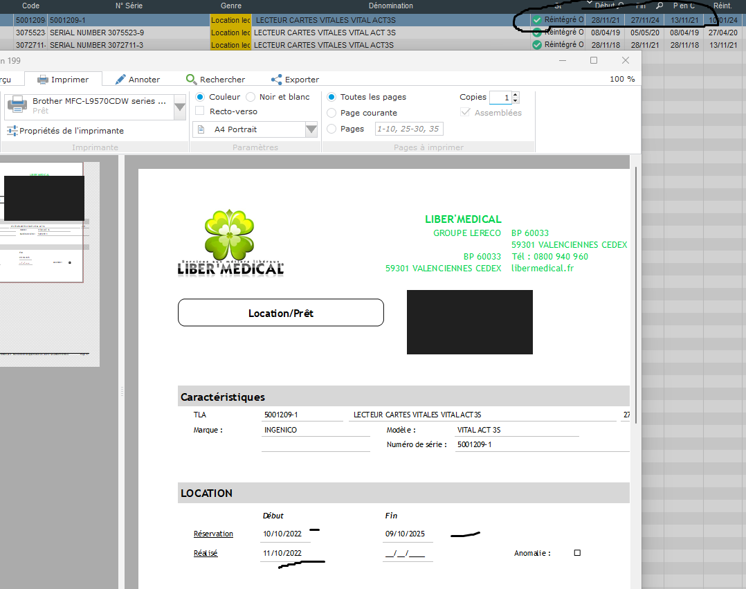746x589 pixels.
Task: Open Propriétés de l'imprimante settings
Action: click(65, 131)
